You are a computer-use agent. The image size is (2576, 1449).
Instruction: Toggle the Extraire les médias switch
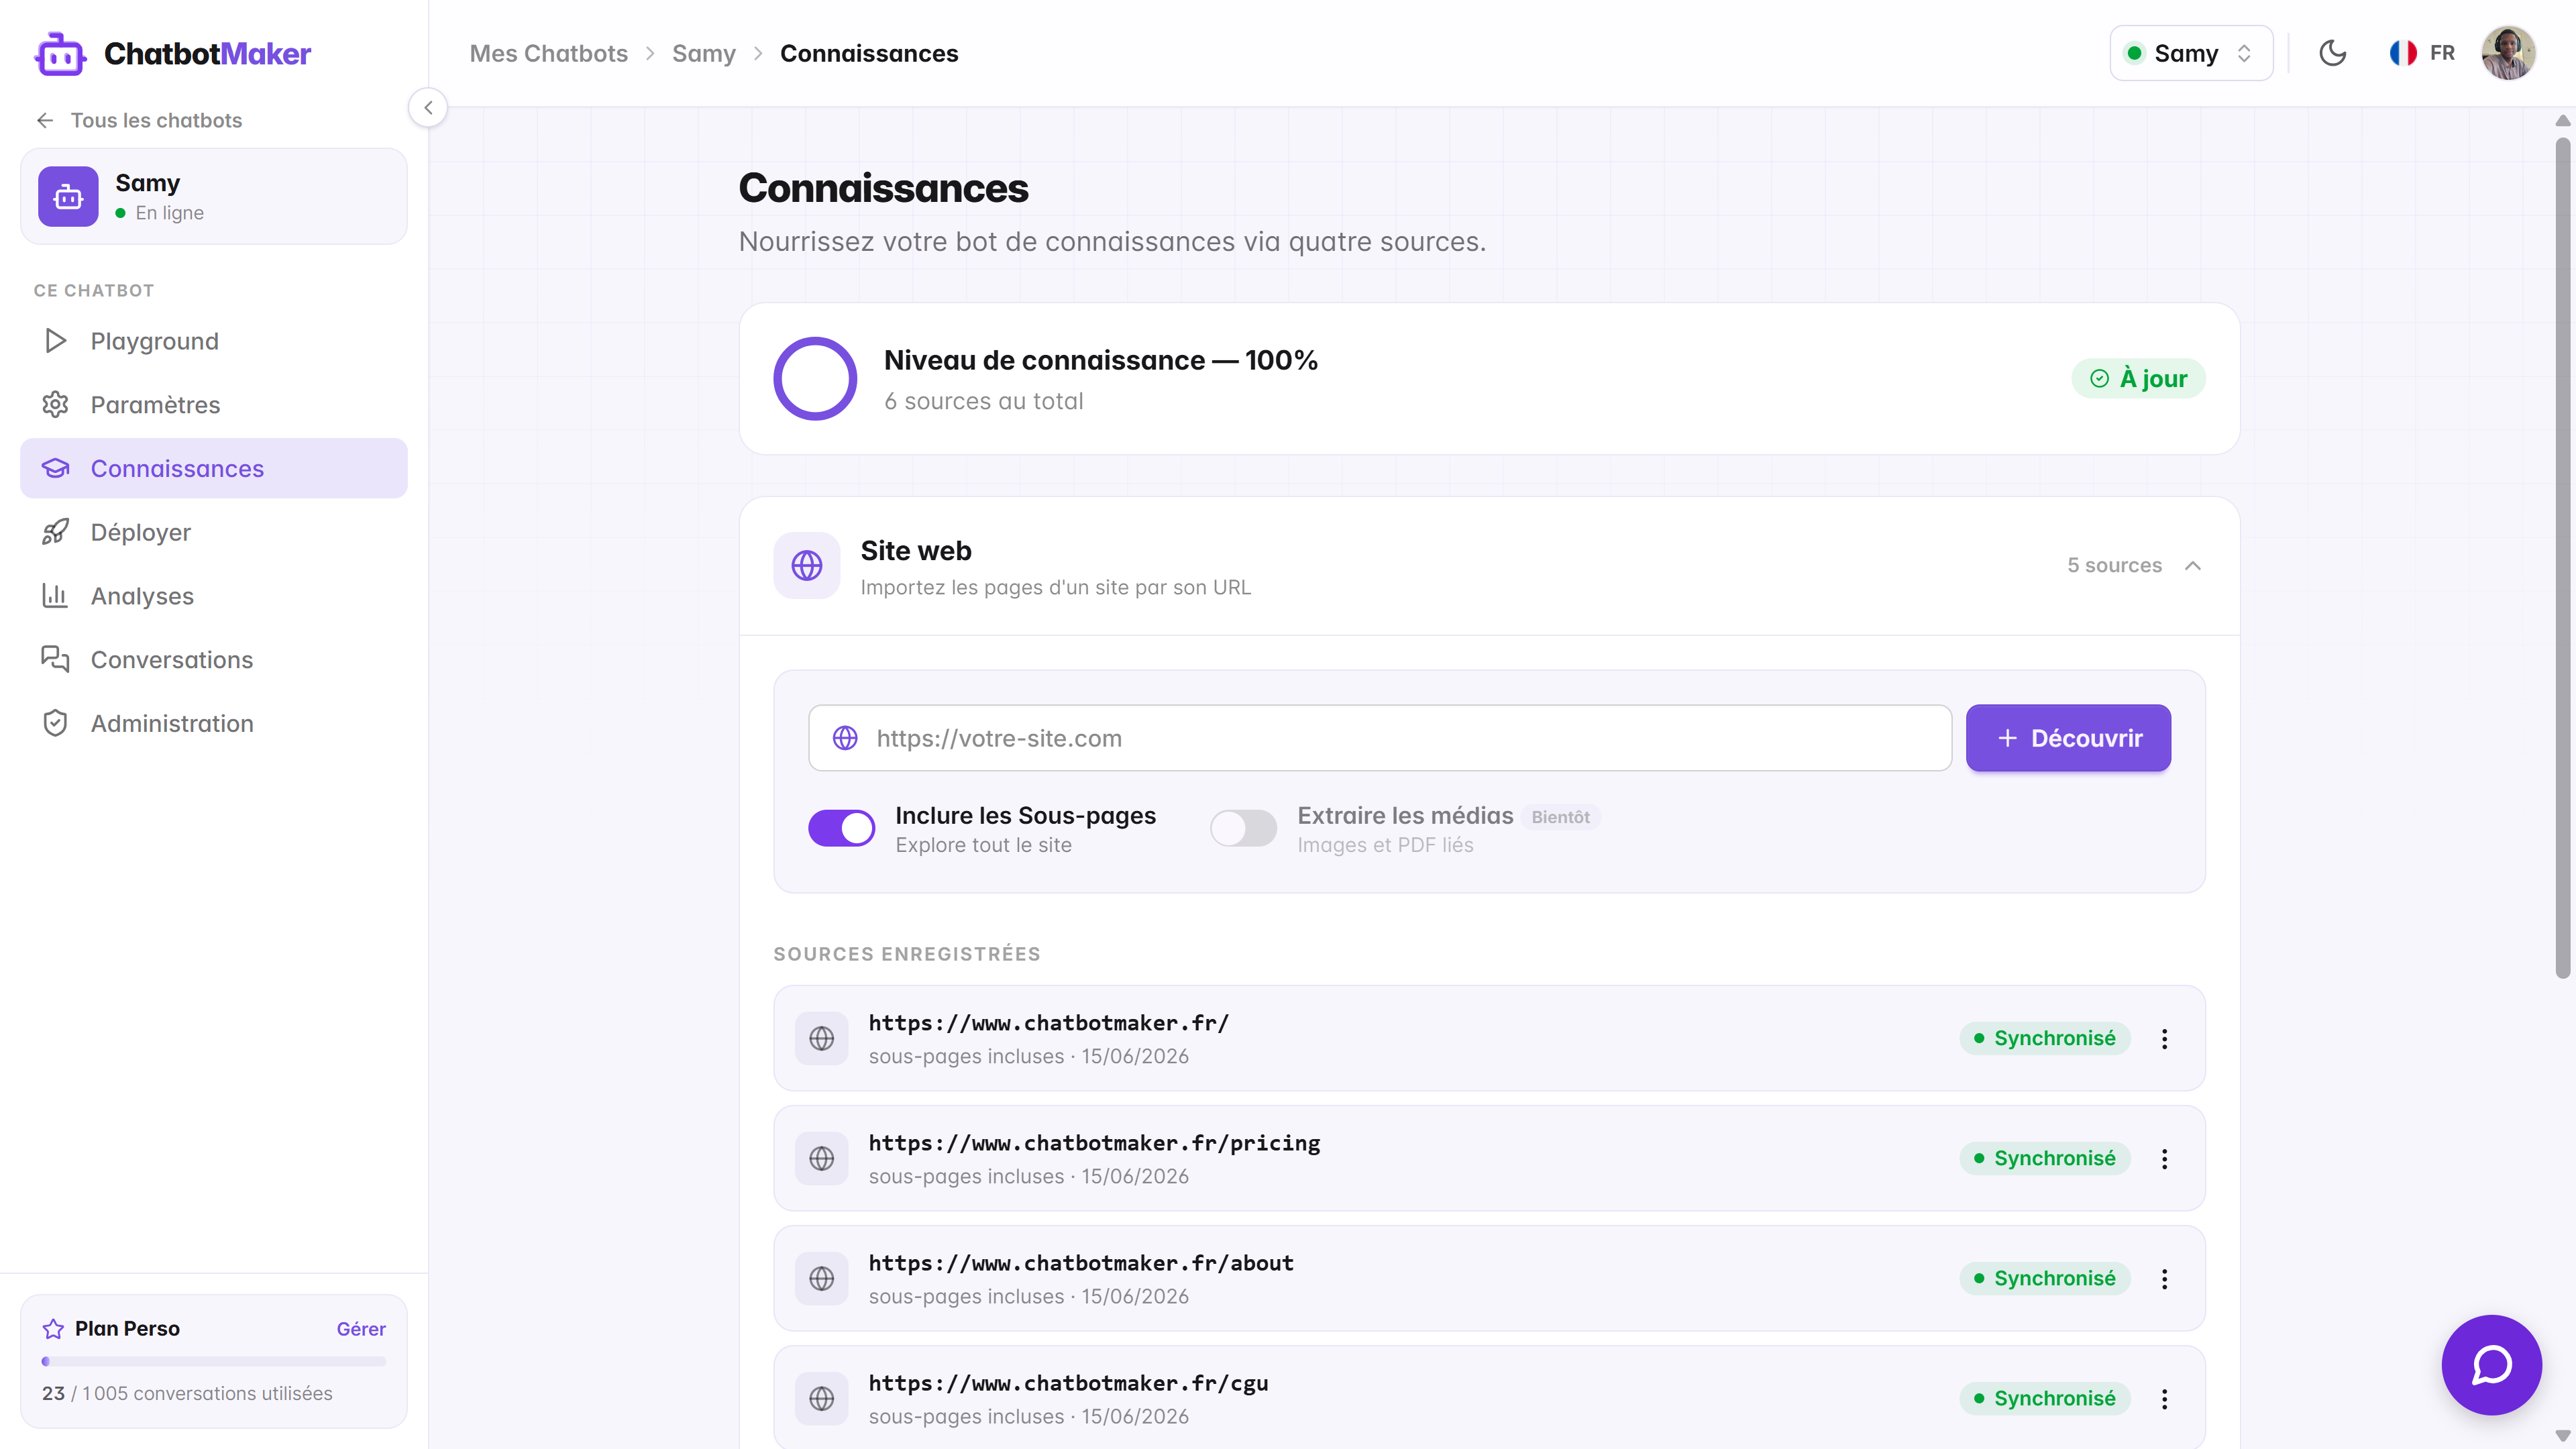(x=1243, y=828)
